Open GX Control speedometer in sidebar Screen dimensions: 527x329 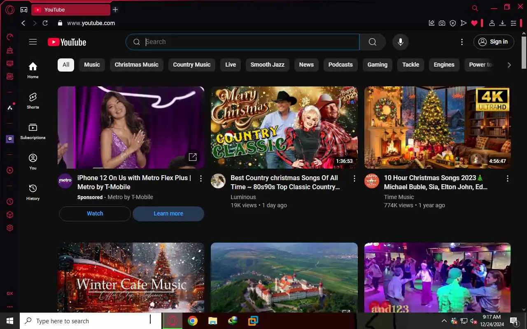tap(10, 37)
